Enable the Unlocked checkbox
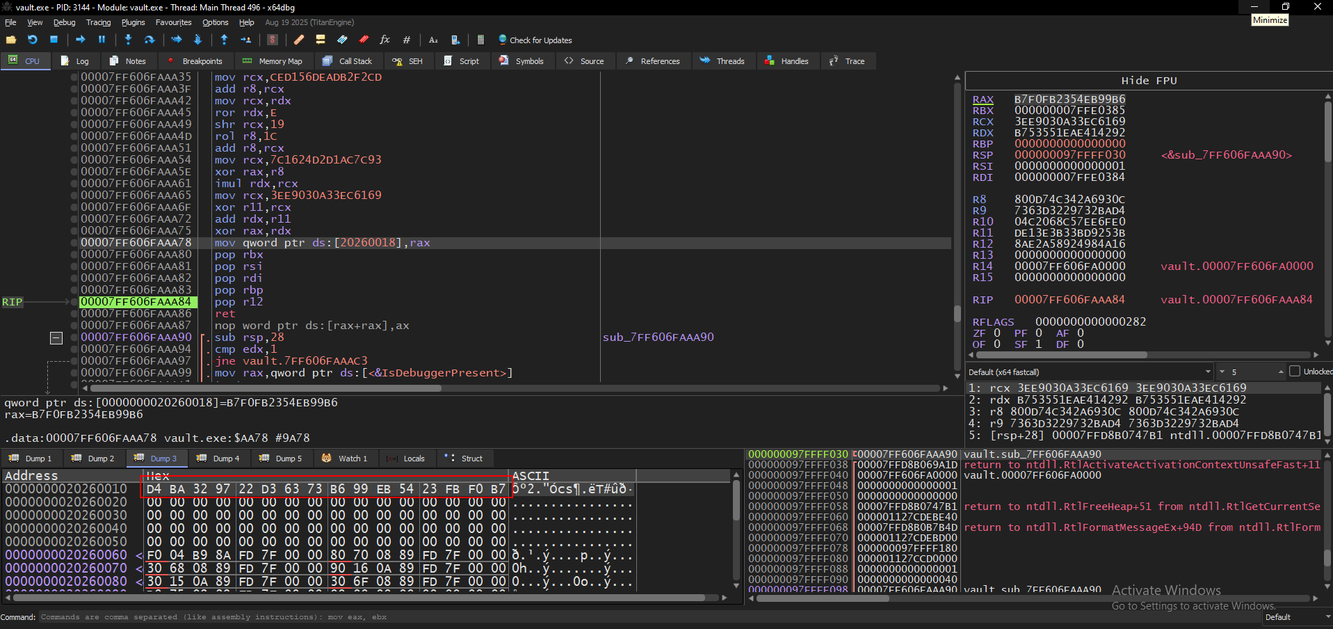The height and width of the screenshot is (629, 1333). point(1294,372)
